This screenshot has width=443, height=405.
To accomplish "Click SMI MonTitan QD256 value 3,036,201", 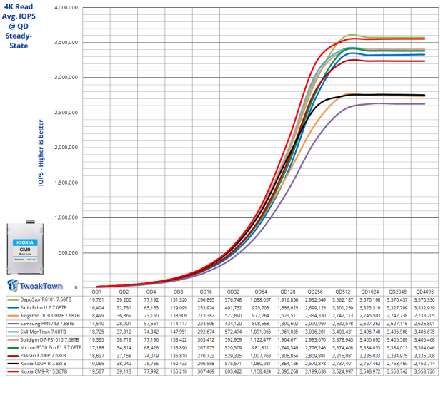I will pyautogui.click(x=315, y=332).
